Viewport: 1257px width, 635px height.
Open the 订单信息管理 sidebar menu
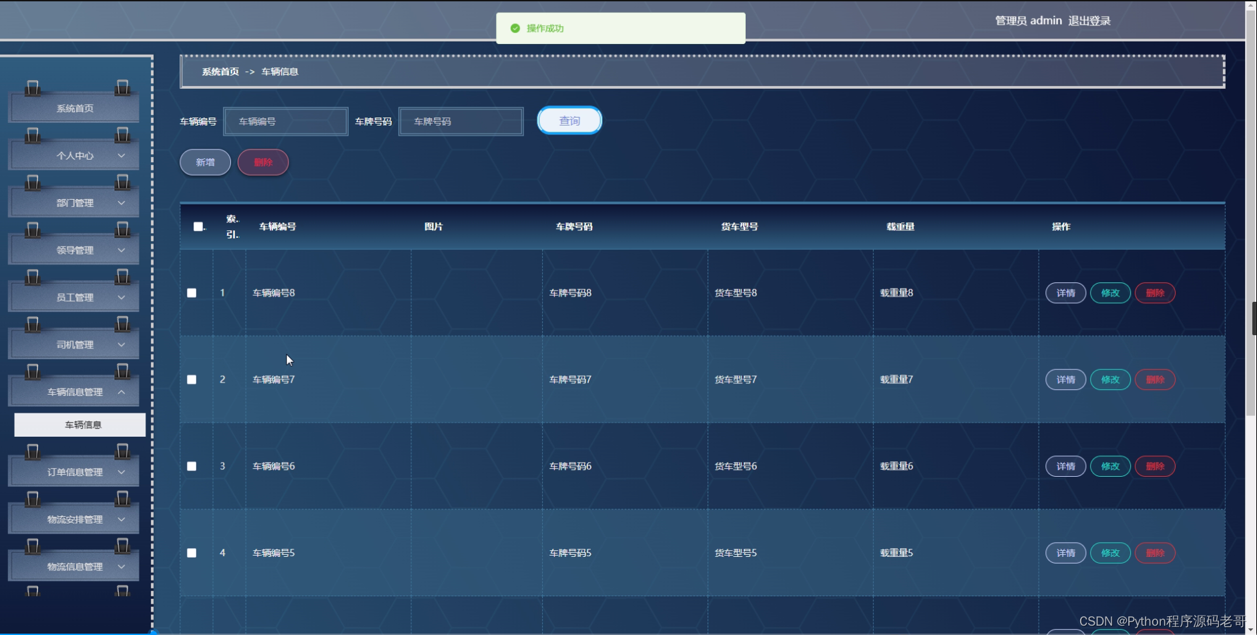point(74,472)
